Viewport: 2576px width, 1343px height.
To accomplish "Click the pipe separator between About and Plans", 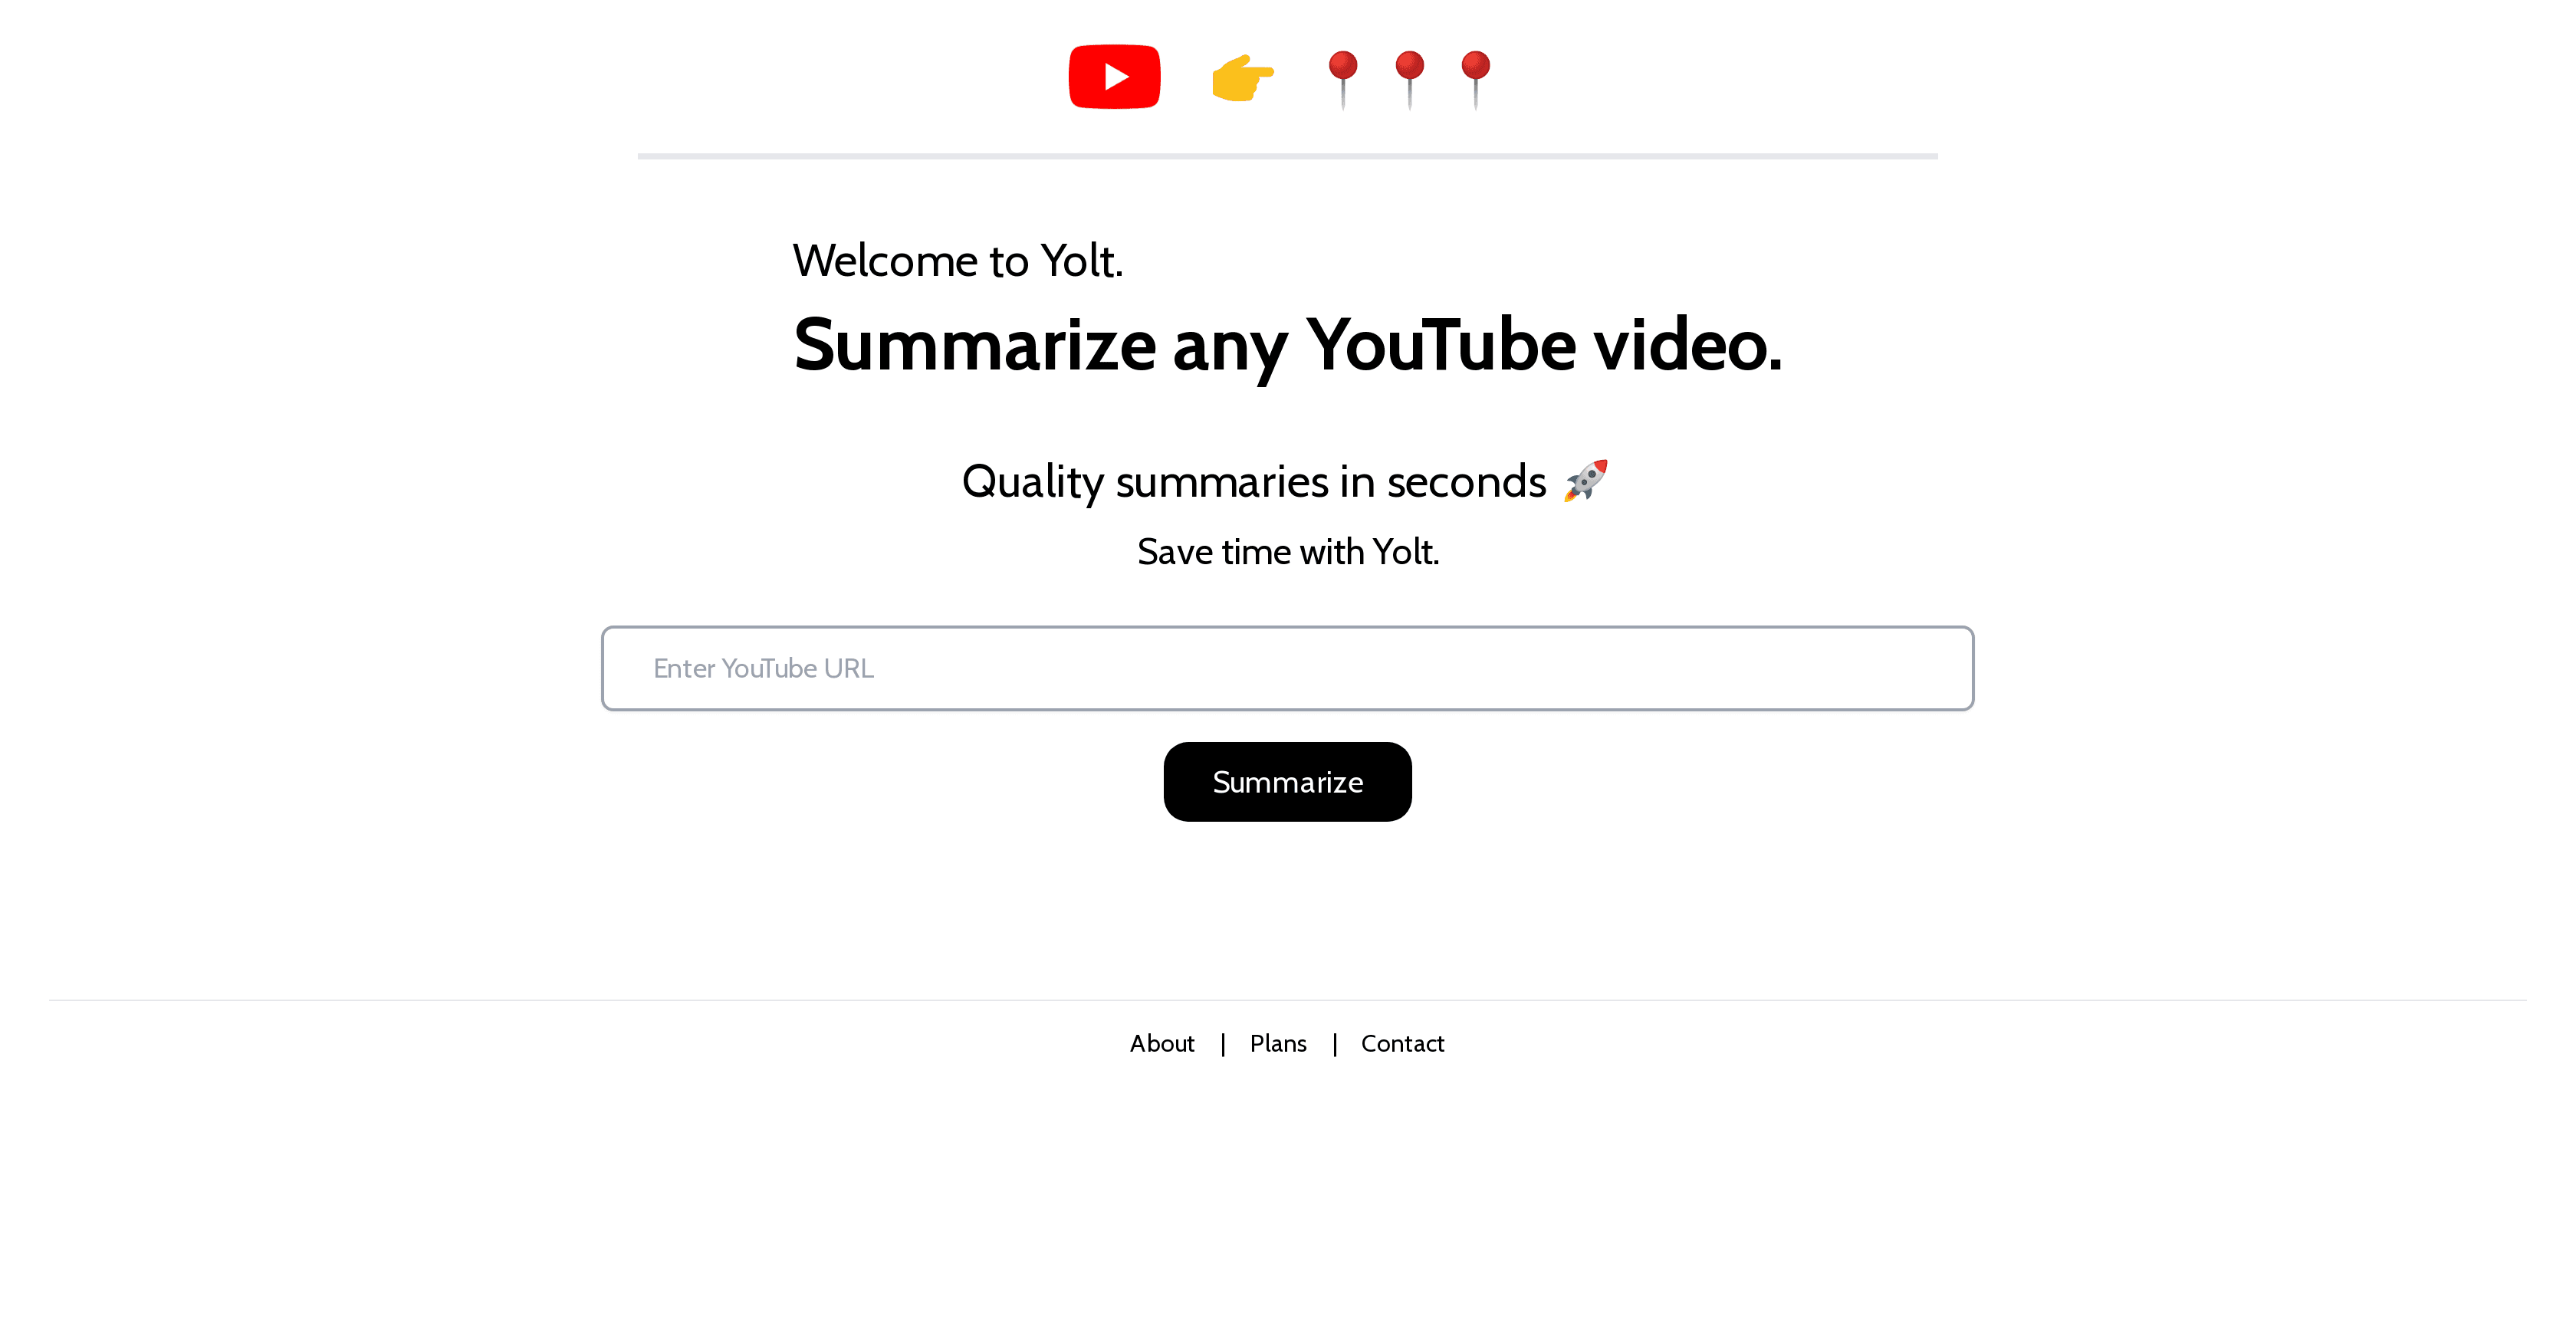I will pyautogui.click(x=1223, y=1044).
